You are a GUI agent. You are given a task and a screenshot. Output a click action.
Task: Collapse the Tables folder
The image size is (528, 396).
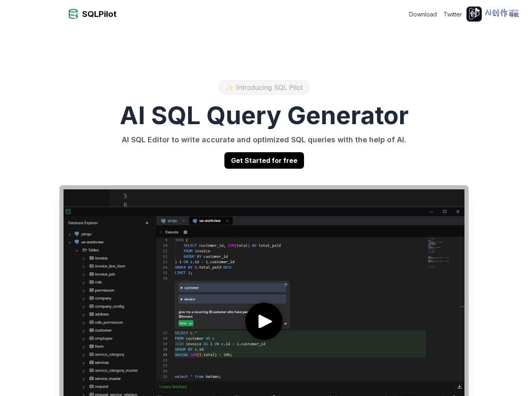tap(77, 250)
